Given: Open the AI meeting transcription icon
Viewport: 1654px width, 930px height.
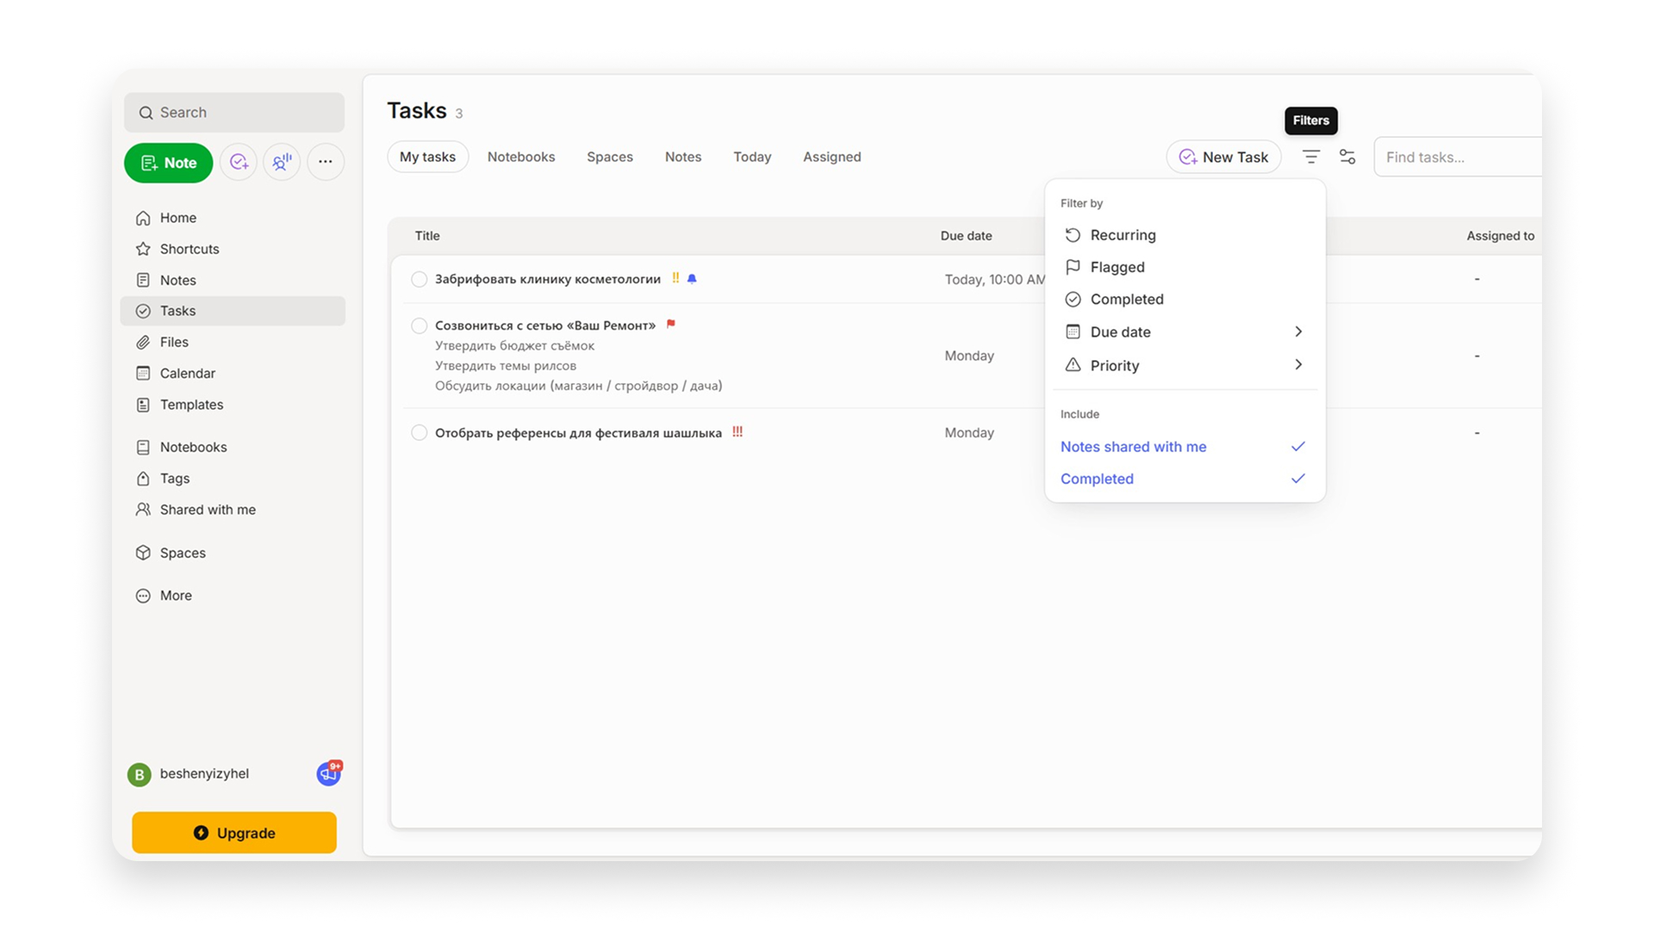Looking at the screenshot, I should click(282, 162).
